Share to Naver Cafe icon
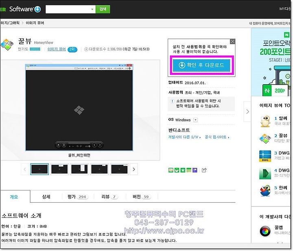 pos(177,170)
